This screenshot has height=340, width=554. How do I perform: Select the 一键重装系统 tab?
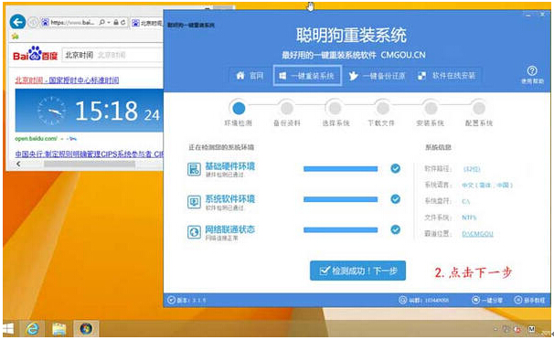pyautogui.click(x=307, y=76)
